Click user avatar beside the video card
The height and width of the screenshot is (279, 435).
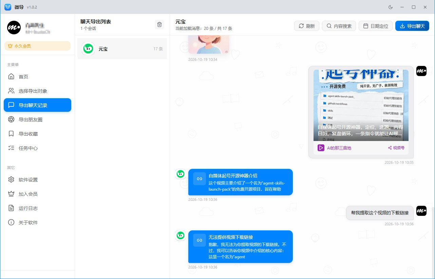click(x=421, y=71)
